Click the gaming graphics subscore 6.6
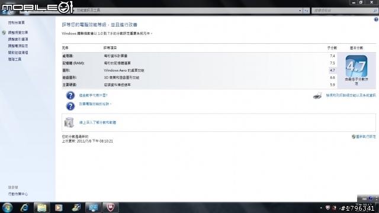Image resolution: width=379 pixels, height=213 pixels. (x=332, y=78)
